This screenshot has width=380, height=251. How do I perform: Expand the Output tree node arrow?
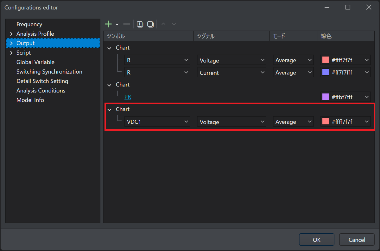coord(11,43)
